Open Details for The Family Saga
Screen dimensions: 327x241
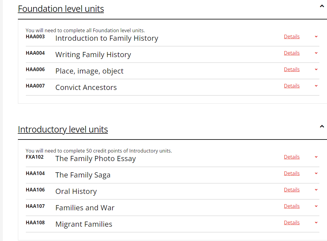coord(291,173)
